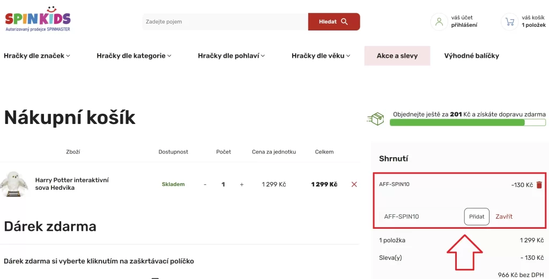Expand Hračky dle kategorie menu
Viewport: 549px width, 279px height.
[x=134, y=56]
